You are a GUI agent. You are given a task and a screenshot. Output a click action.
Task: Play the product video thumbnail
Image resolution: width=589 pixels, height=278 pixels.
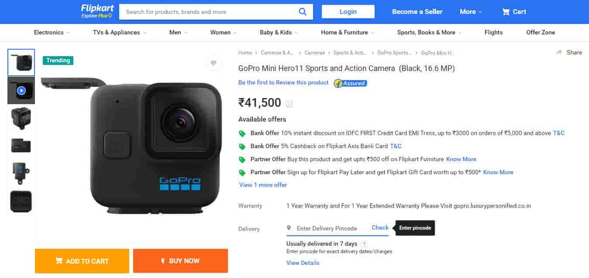[21, 91]
